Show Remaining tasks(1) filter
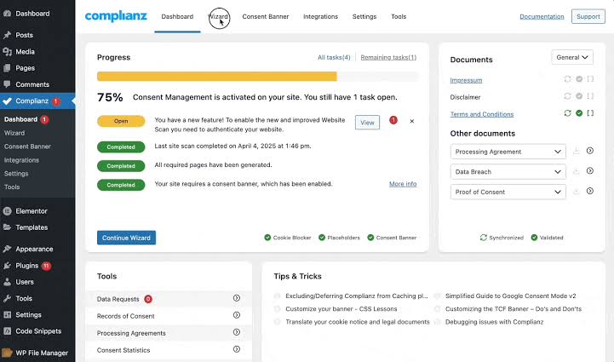Screen dimensions: 614x362 (388, 57)
